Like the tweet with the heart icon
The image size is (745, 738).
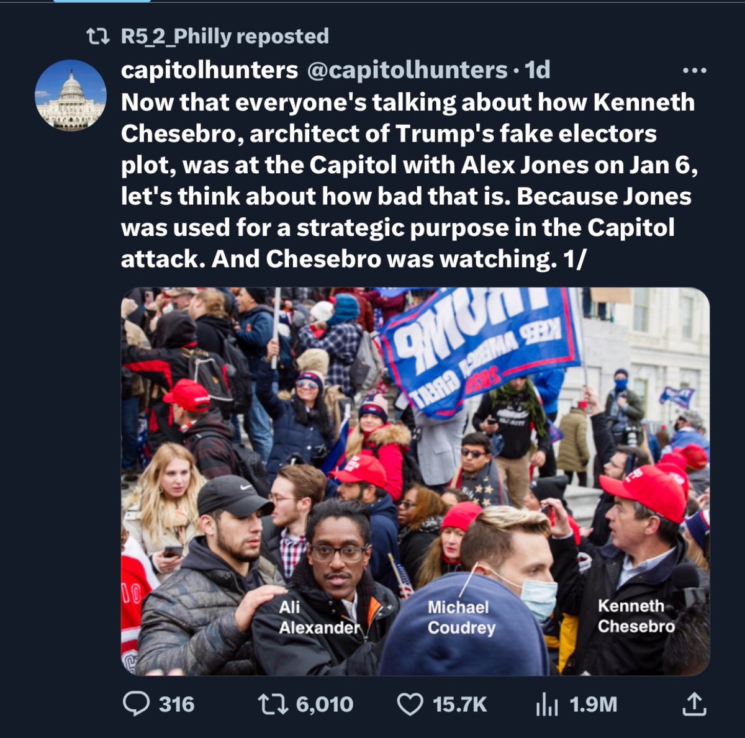[x=409, y=704]
